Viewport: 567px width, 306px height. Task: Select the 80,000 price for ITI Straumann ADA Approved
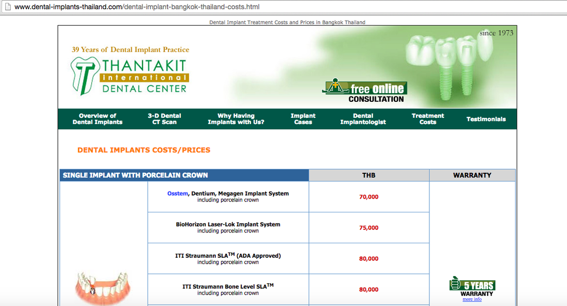(369, 259)
